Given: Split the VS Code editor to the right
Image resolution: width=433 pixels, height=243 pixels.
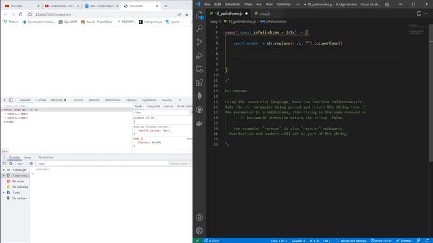Looking at the screenshot, I should point(419,13).
